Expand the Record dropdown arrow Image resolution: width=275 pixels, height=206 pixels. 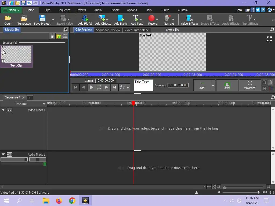157,19
